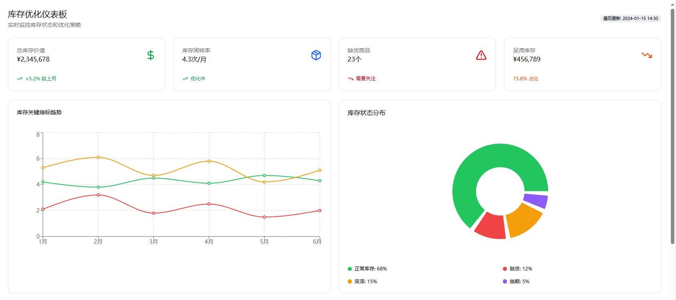This screenshot has width=676, height=300.
Task: Click the purple donut chart segment
Action: (x=536, y=201)
